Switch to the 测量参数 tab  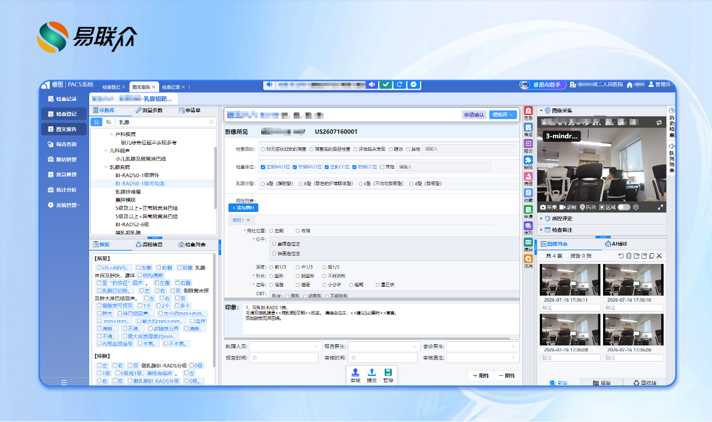tap(149, 110)
